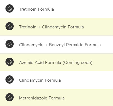Click the plus sign before Benzoyl Peroxide
Viewport: 113px width, 106px height.
coord(46,45)
